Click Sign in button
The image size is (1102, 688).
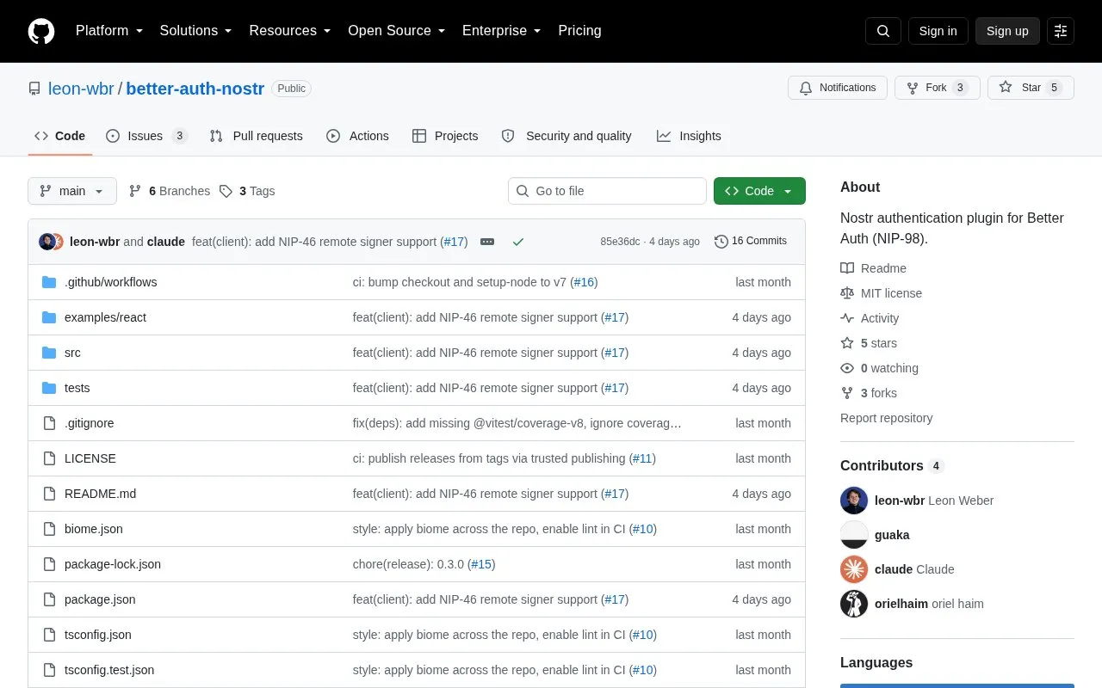pos(938,31)
